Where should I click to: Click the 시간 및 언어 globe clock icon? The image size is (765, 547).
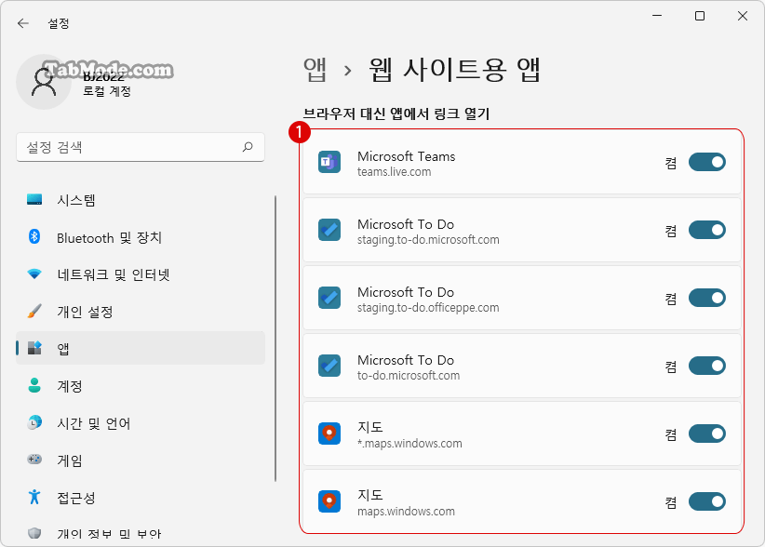[34, 422]
